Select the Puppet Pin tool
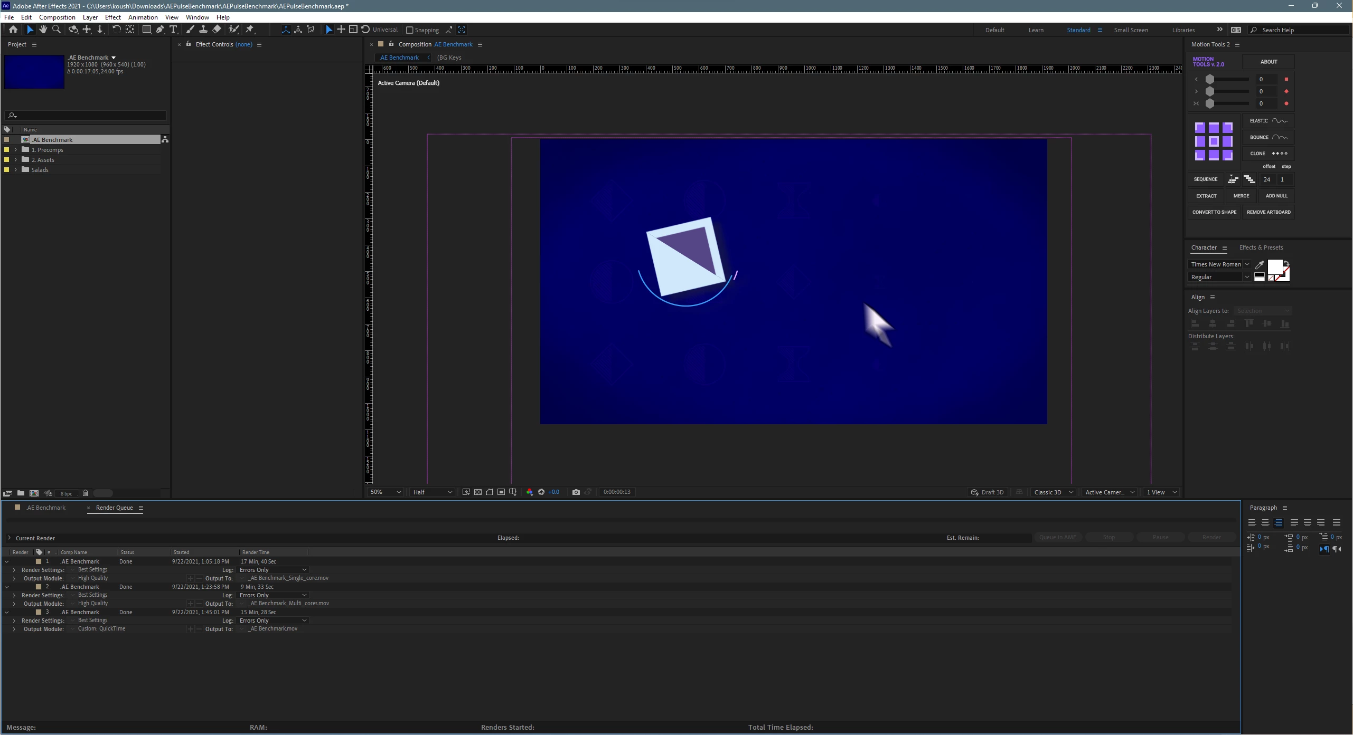 (x=250, y=30)
